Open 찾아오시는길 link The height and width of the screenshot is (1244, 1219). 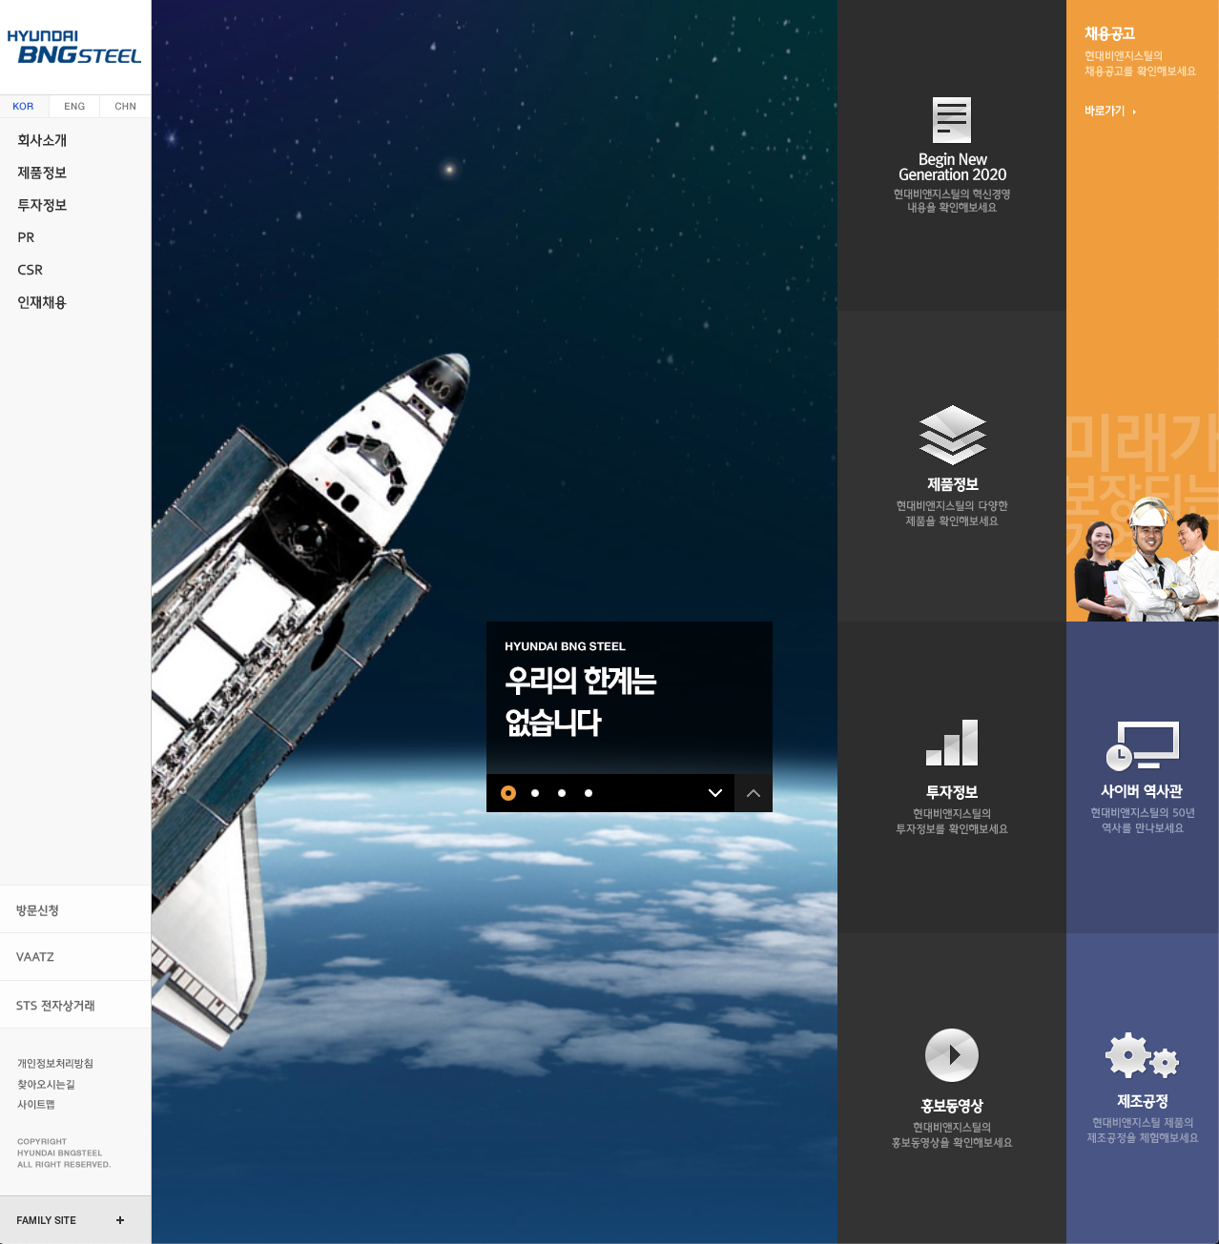coord(46,1085)
